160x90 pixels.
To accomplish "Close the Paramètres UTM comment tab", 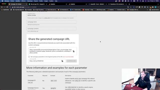I will pos(126,4).
